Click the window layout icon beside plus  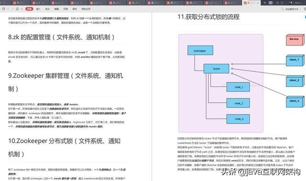(271, 3)
